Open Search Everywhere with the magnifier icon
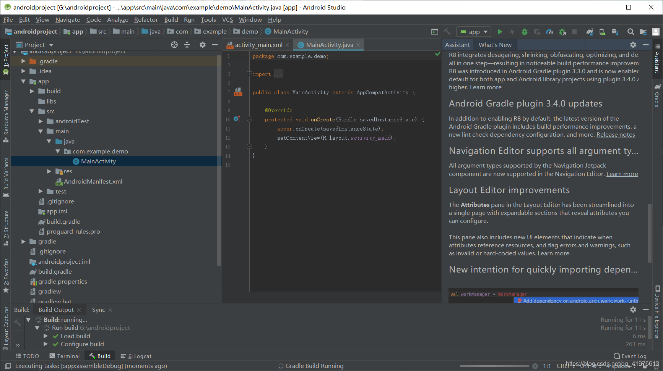Screen dimensions: 663x371 point(630,32)
